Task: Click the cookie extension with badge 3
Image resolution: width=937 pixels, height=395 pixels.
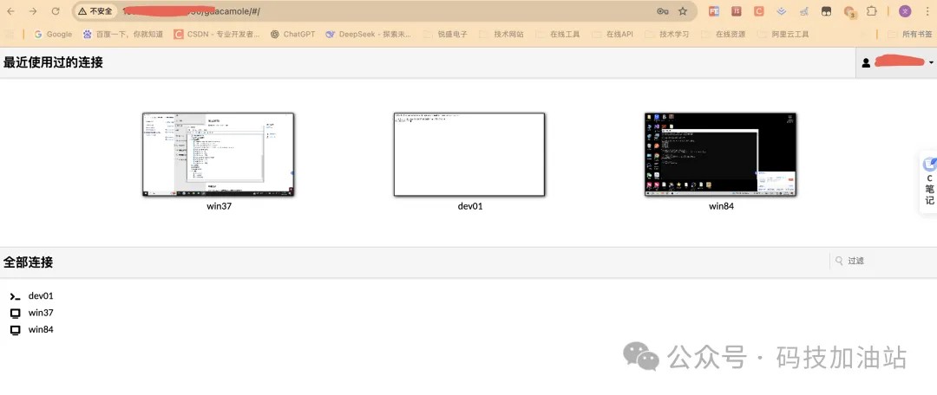Action: click(x=849, y=12)
